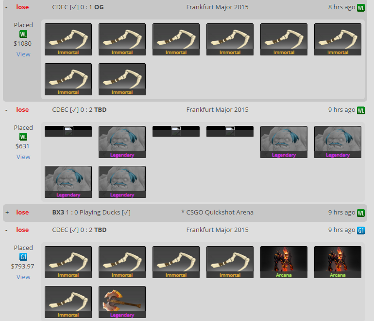Screen dimensions: 374x321
Task: Select the Legendary axe item
Action: click(x=122, y=302)
